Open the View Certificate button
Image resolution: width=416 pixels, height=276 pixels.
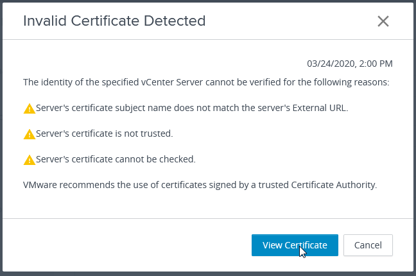[295, 245]
